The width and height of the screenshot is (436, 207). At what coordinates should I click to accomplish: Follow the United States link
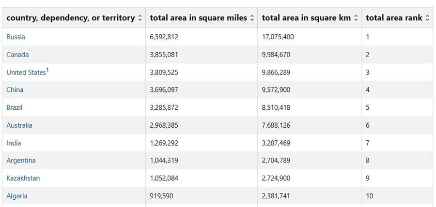26,73
